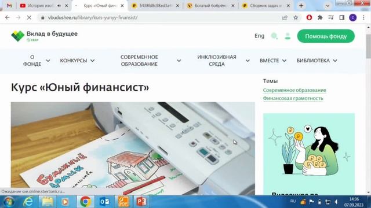Go to Вклад в будущее home logo
This screenshot has width=371, height=208.
(44, 36)
